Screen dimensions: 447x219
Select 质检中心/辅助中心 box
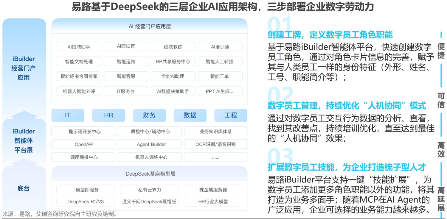[150, 132]
